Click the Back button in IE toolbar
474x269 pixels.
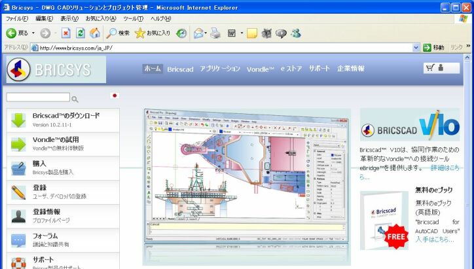[x=17, y=33]
